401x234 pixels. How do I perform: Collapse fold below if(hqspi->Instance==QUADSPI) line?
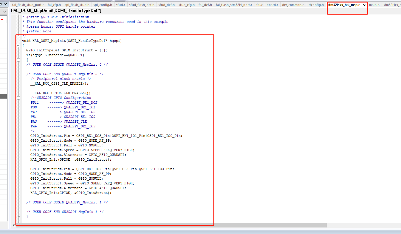tap(18, 60)
